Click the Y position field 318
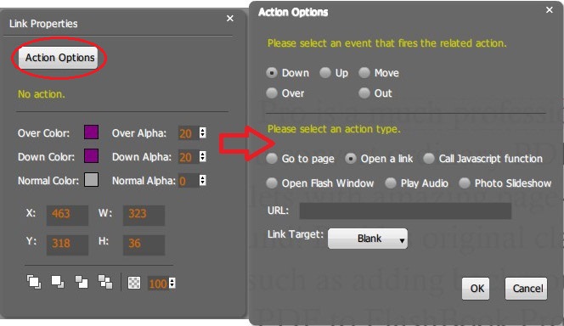The height and width of the screenshot is (326, 564). tap(67, 244)
